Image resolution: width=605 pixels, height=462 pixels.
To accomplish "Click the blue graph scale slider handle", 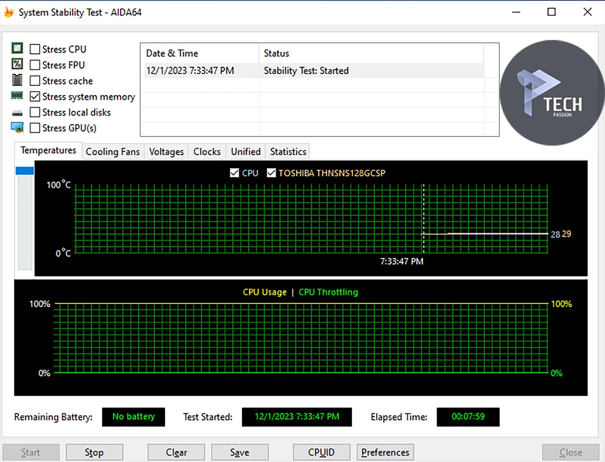I will [25, 171].
